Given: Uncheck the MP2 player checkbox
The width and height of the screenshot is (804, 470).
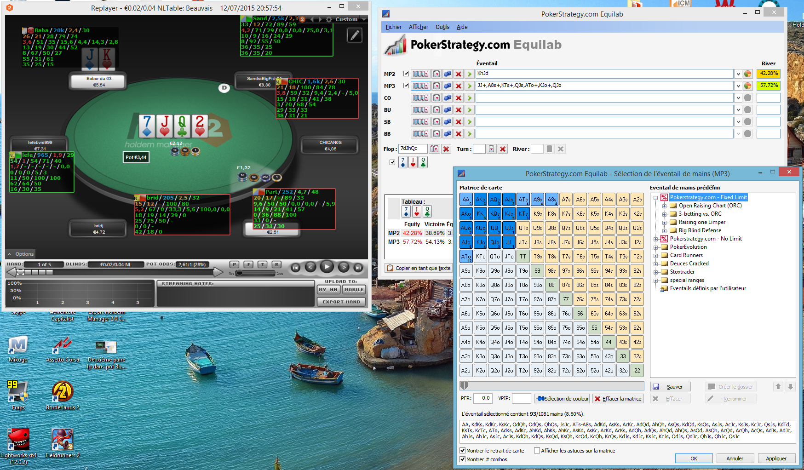Looking at the screenshot, I should (406, 74).
